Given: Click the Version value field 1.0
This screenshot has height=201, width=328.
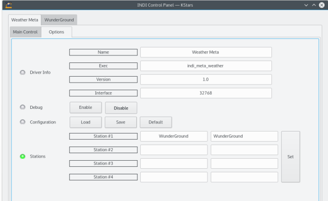Looking at the screenshot, I should (206, 79).
